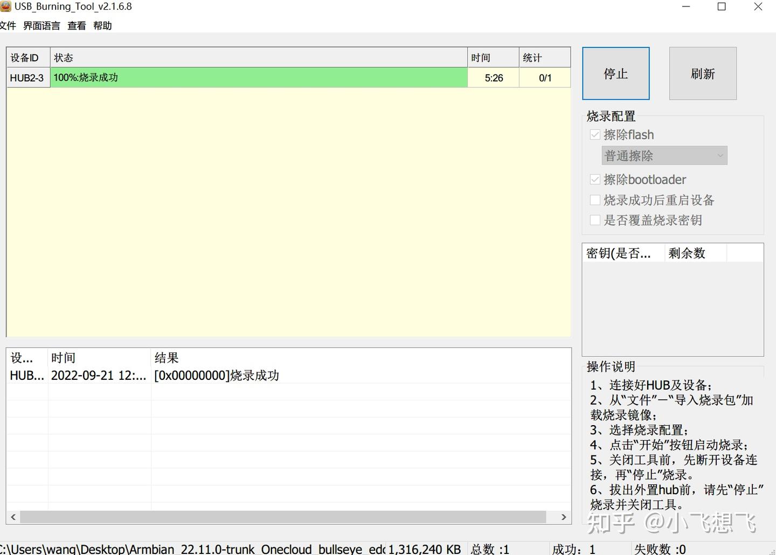Open the 界面语言 language menu
776x555 pixels.
pos(41,25)
